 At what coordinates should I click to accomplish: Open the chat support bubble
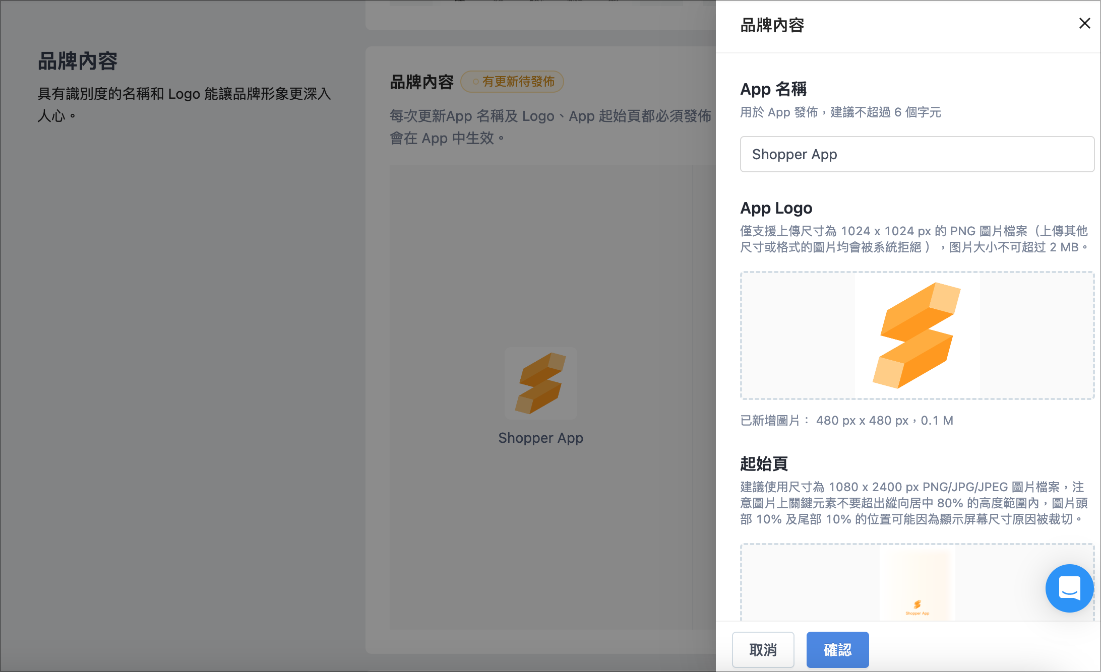[x=1069, y=588]
